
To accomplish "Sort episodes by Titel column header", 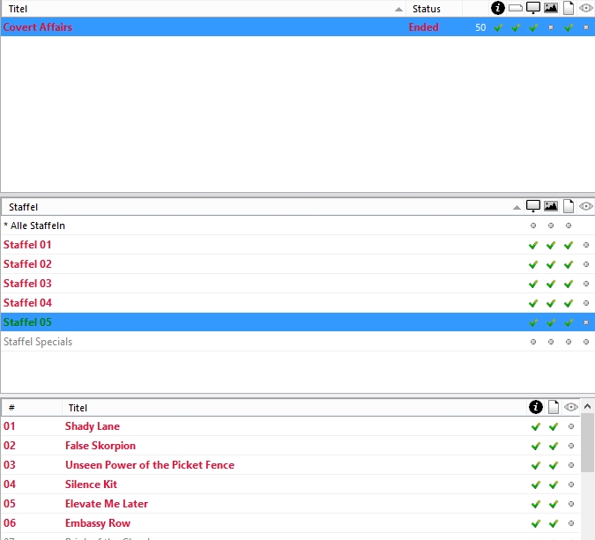I will click(294, 408).
